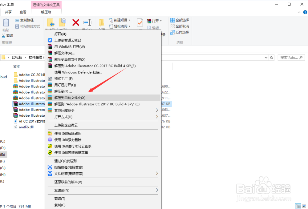Screen dimensions: 308x209
Task: Switch to details view icon
Action: (298, 206)
